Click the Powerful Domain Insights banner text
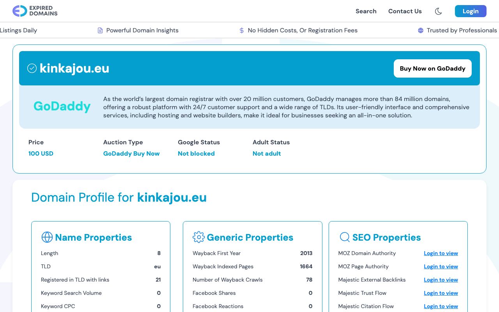Screen dimensions: 499x312 coord(142,30)
